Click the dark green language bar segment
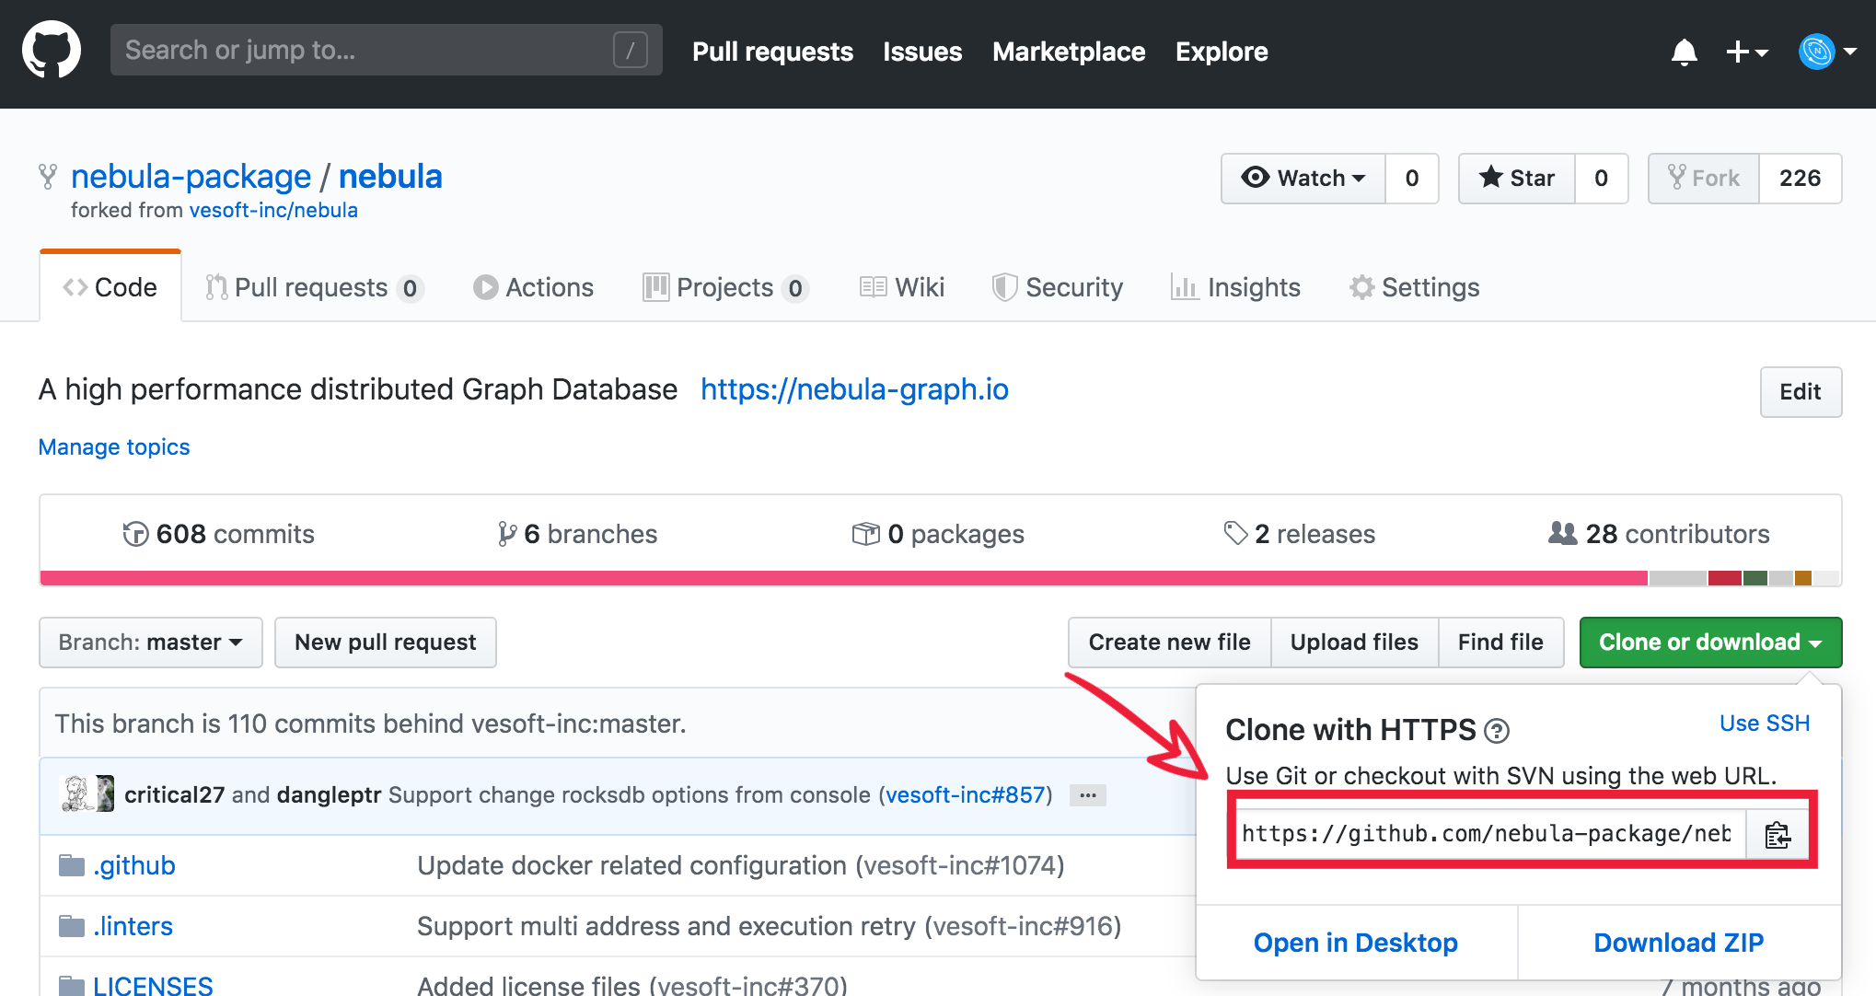Screen dimensions: 1876x996 1755,578
